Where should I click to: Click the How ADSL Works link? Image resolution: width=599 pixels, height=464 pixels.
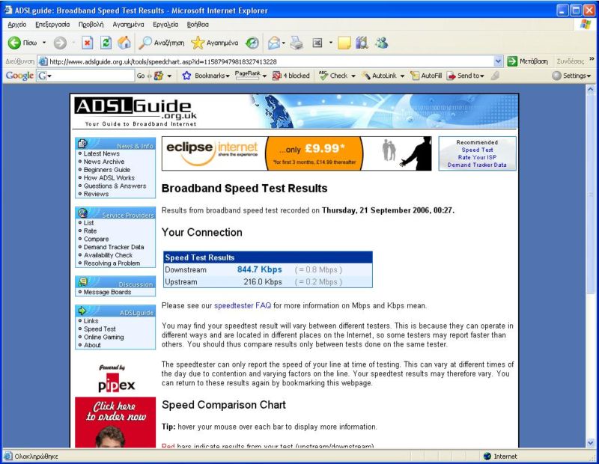(x=109, y=178)
